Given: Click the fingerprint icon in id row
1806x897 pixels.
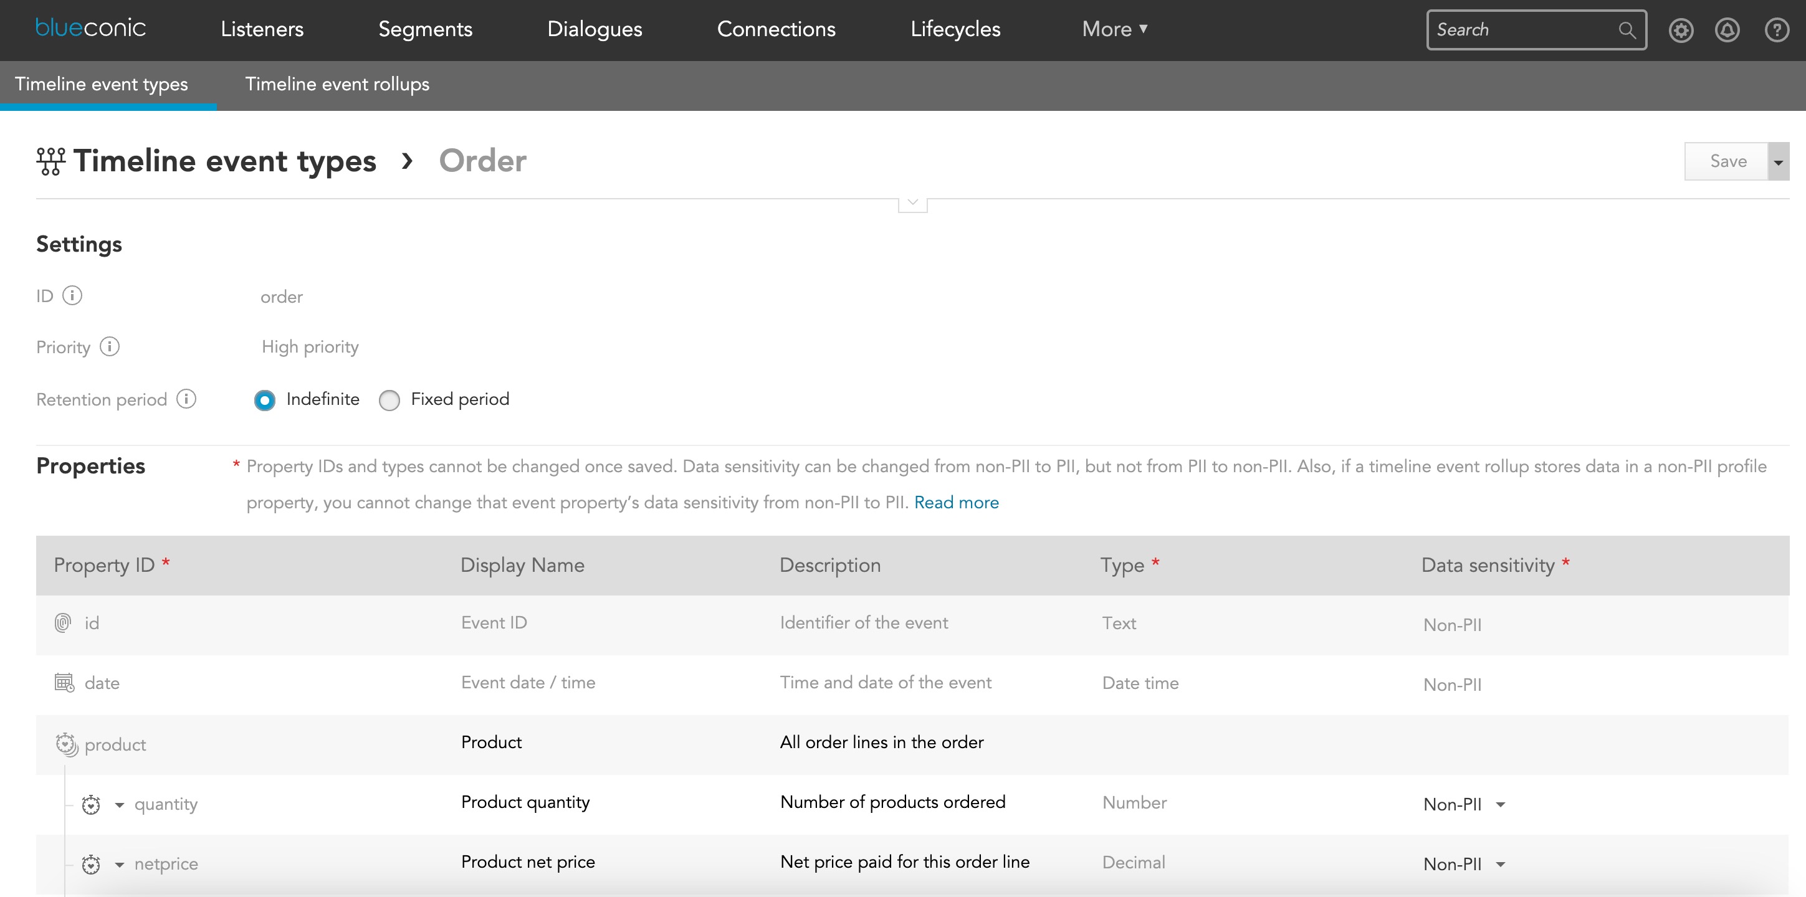Looking at the screenshot, I should coord(63,622).
